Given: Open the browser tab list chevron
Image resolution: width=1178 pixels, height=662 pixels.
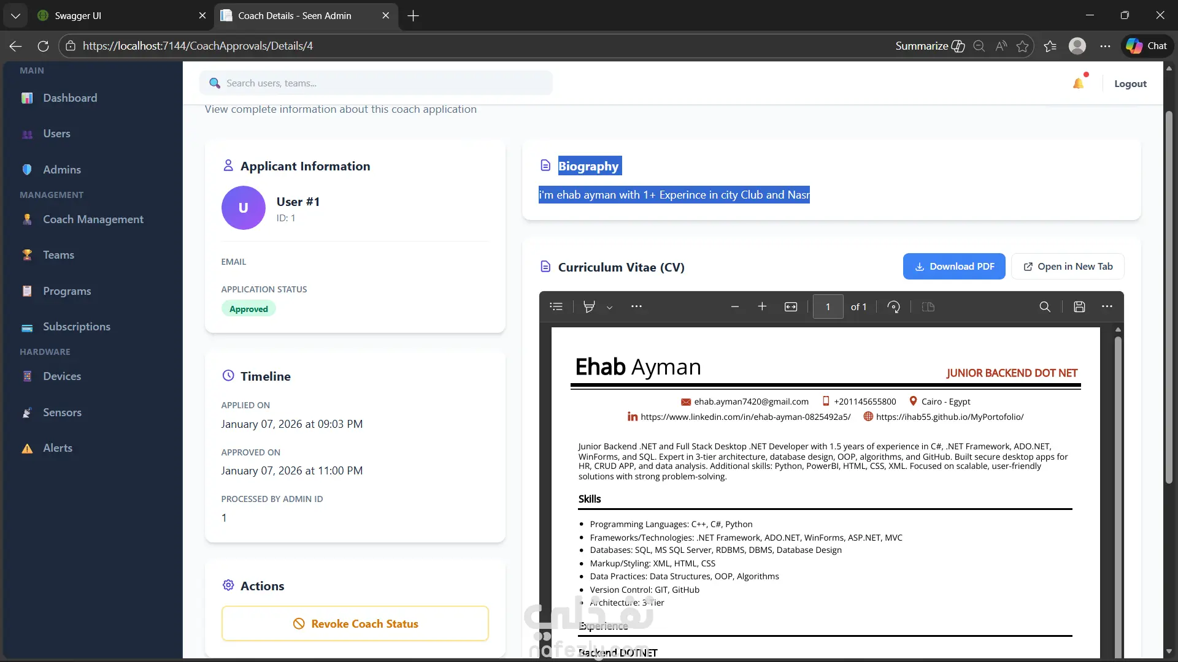Looking at the screenshot, I should [15, 15].
